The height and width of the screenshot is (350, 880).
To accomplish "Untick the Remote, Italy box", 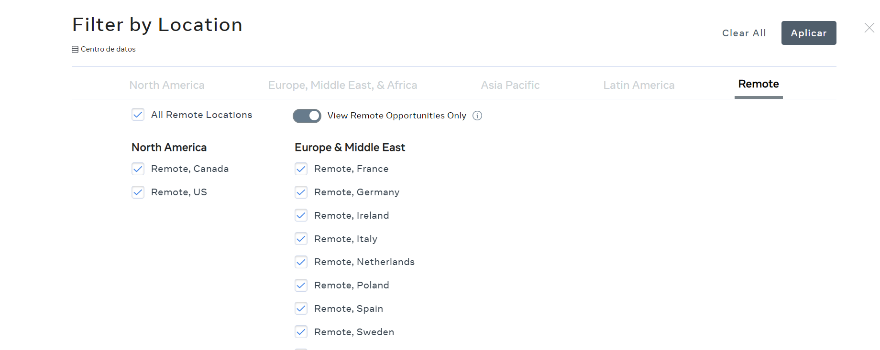I will tap(301, 239).
